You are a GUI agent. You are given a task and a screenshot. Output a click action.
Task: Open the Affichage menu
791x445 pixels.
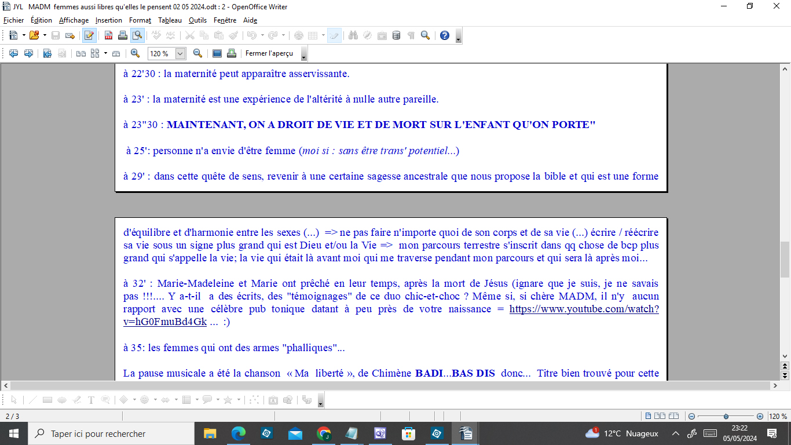pos(74,20)
